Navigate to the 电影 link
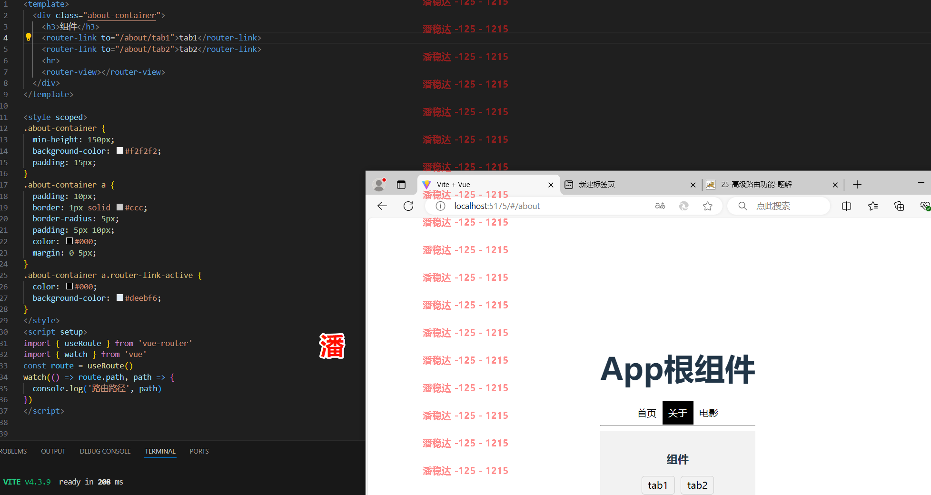This screenshot has height=495, width=931. click(x=709, y=413)
